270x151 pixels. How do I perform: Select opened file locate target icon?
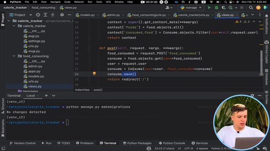tap(38, 15)
